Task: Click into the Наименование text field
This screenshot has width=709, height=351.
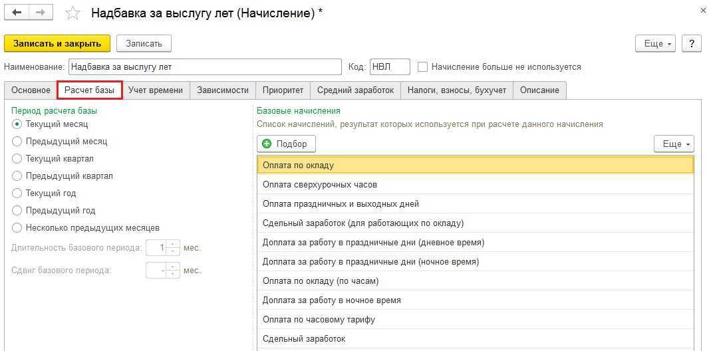Action: pyautogui.click(x=205, y=66)
